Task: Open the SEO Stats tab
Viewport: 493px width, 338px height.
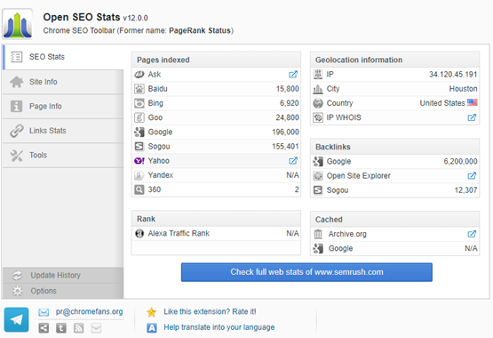Action: coord(63,57)
